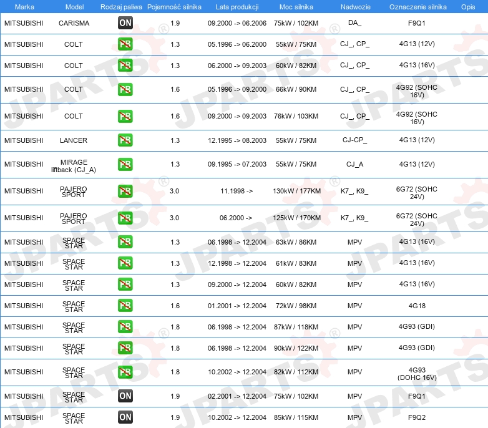Image resolution: width=488 pixels, height=428 pixels.
Task: Click the CJ-CP_ body cell
Action: tap(355, 140)
